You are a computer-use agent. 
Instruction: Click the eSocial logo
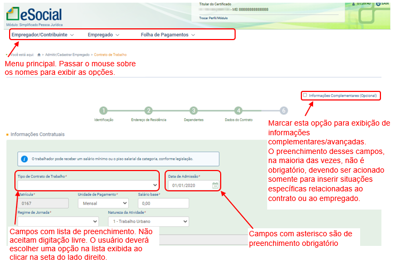point(34,14)
